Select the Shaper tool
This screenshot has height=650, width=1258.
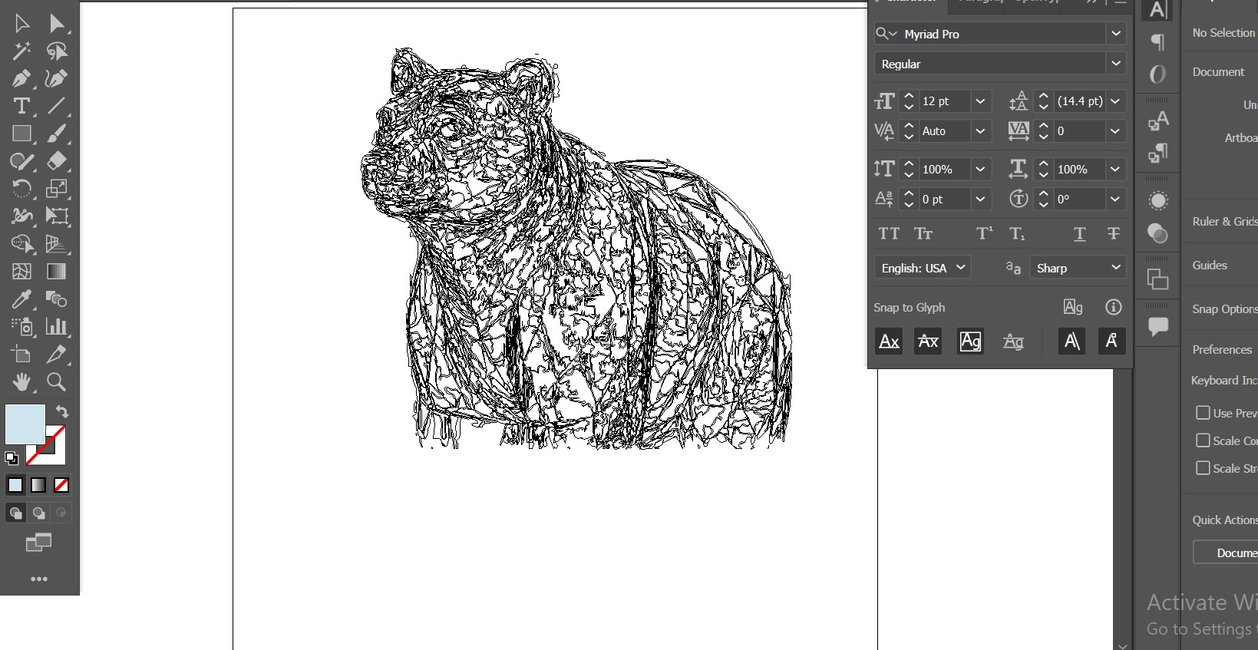tap(21, 161)
